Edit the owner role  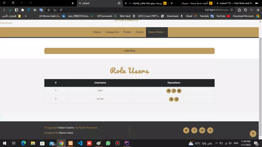coord(176,99)
